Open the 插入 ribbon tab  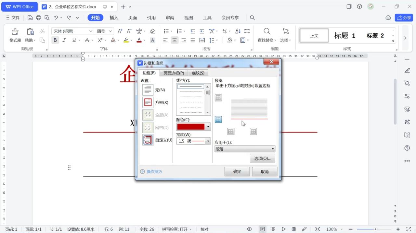click(114, 18)
